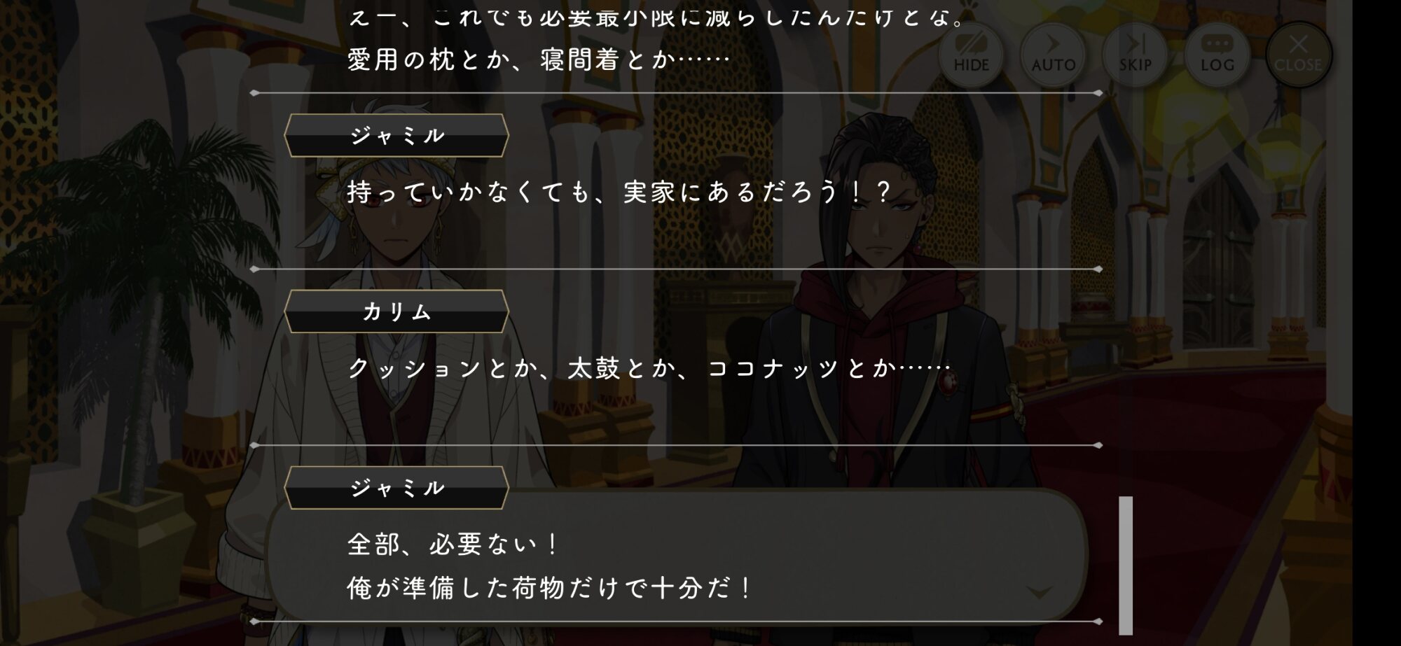1401x646 pixels.
Task: Select the カリム name plate
Action: pos(396,311)
